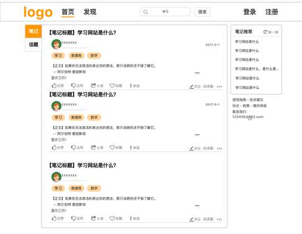
Task: Like the third note with thumbs-up icon
Action: [x=54, y=218]
